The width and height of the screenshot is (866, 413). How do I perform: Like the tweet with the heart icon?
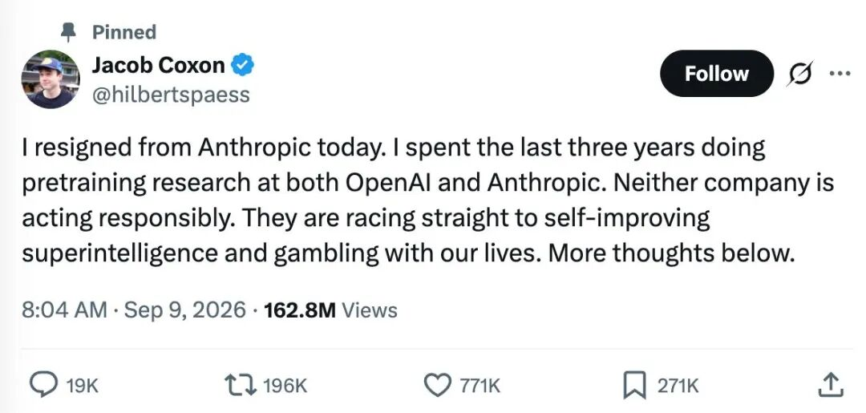(x=439, y=385)
